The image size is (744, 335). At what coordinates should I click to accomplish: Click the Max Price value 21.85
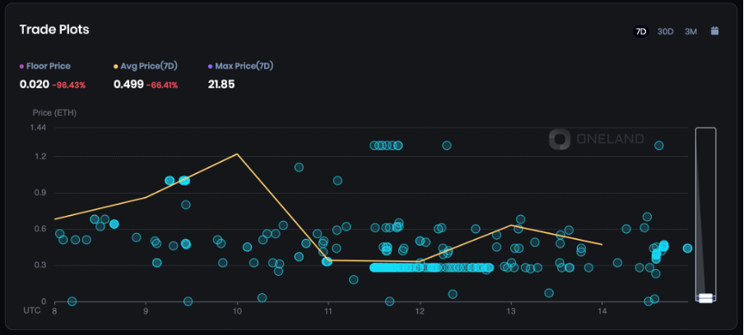221,84
